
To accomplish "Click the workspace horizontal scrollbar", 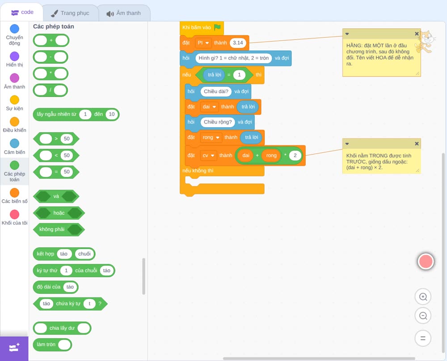I will click(x=319, y=358).
